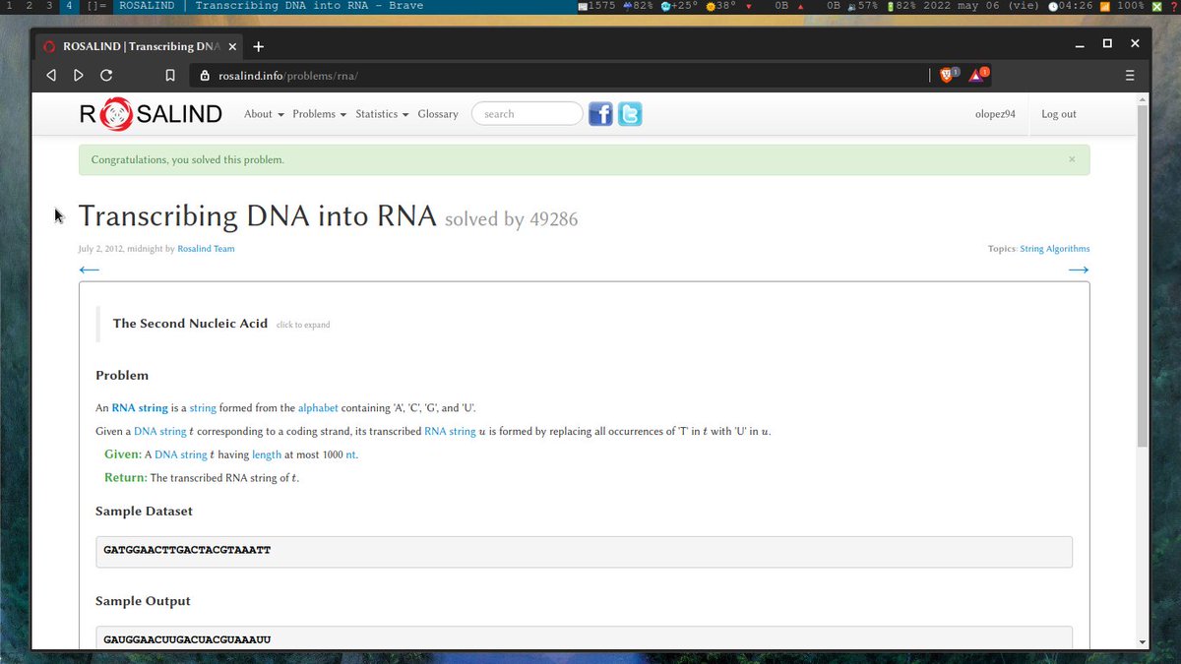Go back with browser back arrow
1181x664 pixels.
[51, 75]
